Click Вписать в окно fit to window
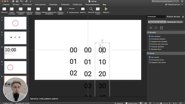 coord(98,11)
